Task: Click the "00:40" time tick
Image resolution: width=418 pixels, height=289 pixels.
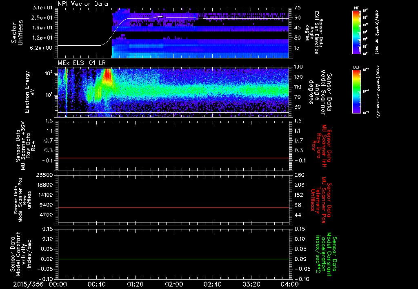Action: pos(96,285)
